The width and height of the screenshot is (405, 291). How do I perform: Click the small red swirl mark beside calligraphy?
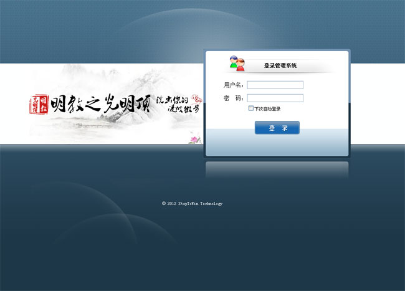coord(197,98)
